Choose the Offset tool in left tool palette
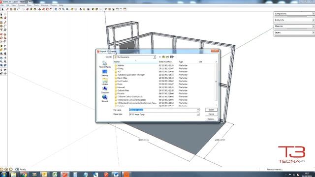Screen dimensions: 315x177 pyautogui.click(x=5, y=41)
